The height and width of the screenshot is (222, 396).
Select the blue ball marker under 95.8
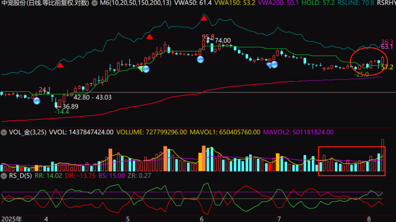coord(200,60)
